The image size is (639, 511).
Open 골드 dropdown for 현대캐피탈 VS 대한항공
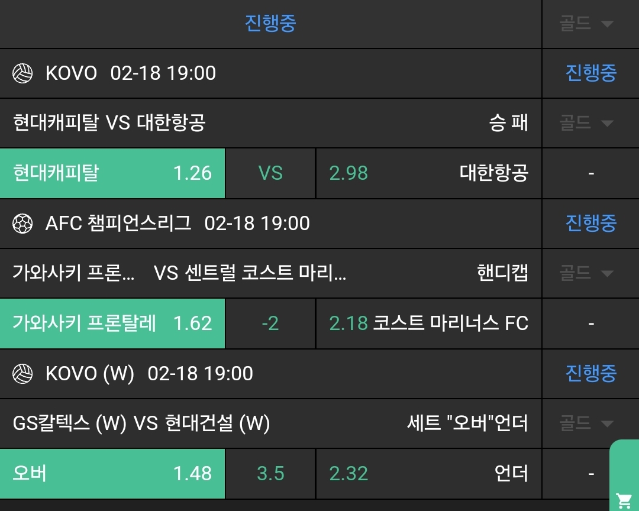click(x=586, y=123)
